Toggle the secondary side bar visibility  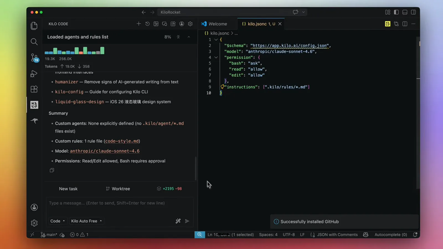(413, 12)
